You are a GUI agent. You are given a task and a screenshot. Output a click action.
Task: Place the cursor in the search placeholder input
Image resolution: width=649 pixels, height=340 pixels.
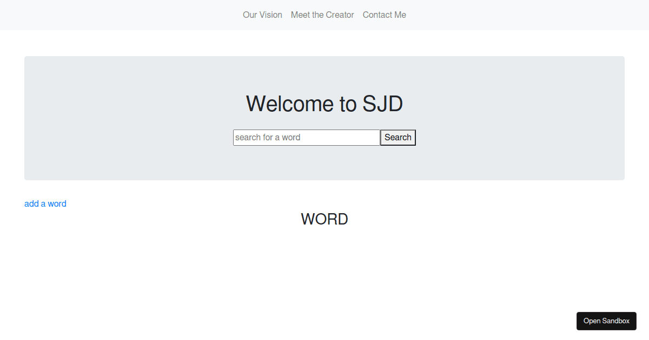(x=306, y=138)
